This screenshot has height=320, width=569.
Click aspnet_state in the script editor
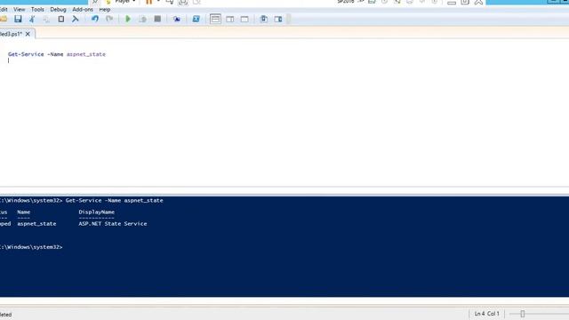tap(86, 54)
